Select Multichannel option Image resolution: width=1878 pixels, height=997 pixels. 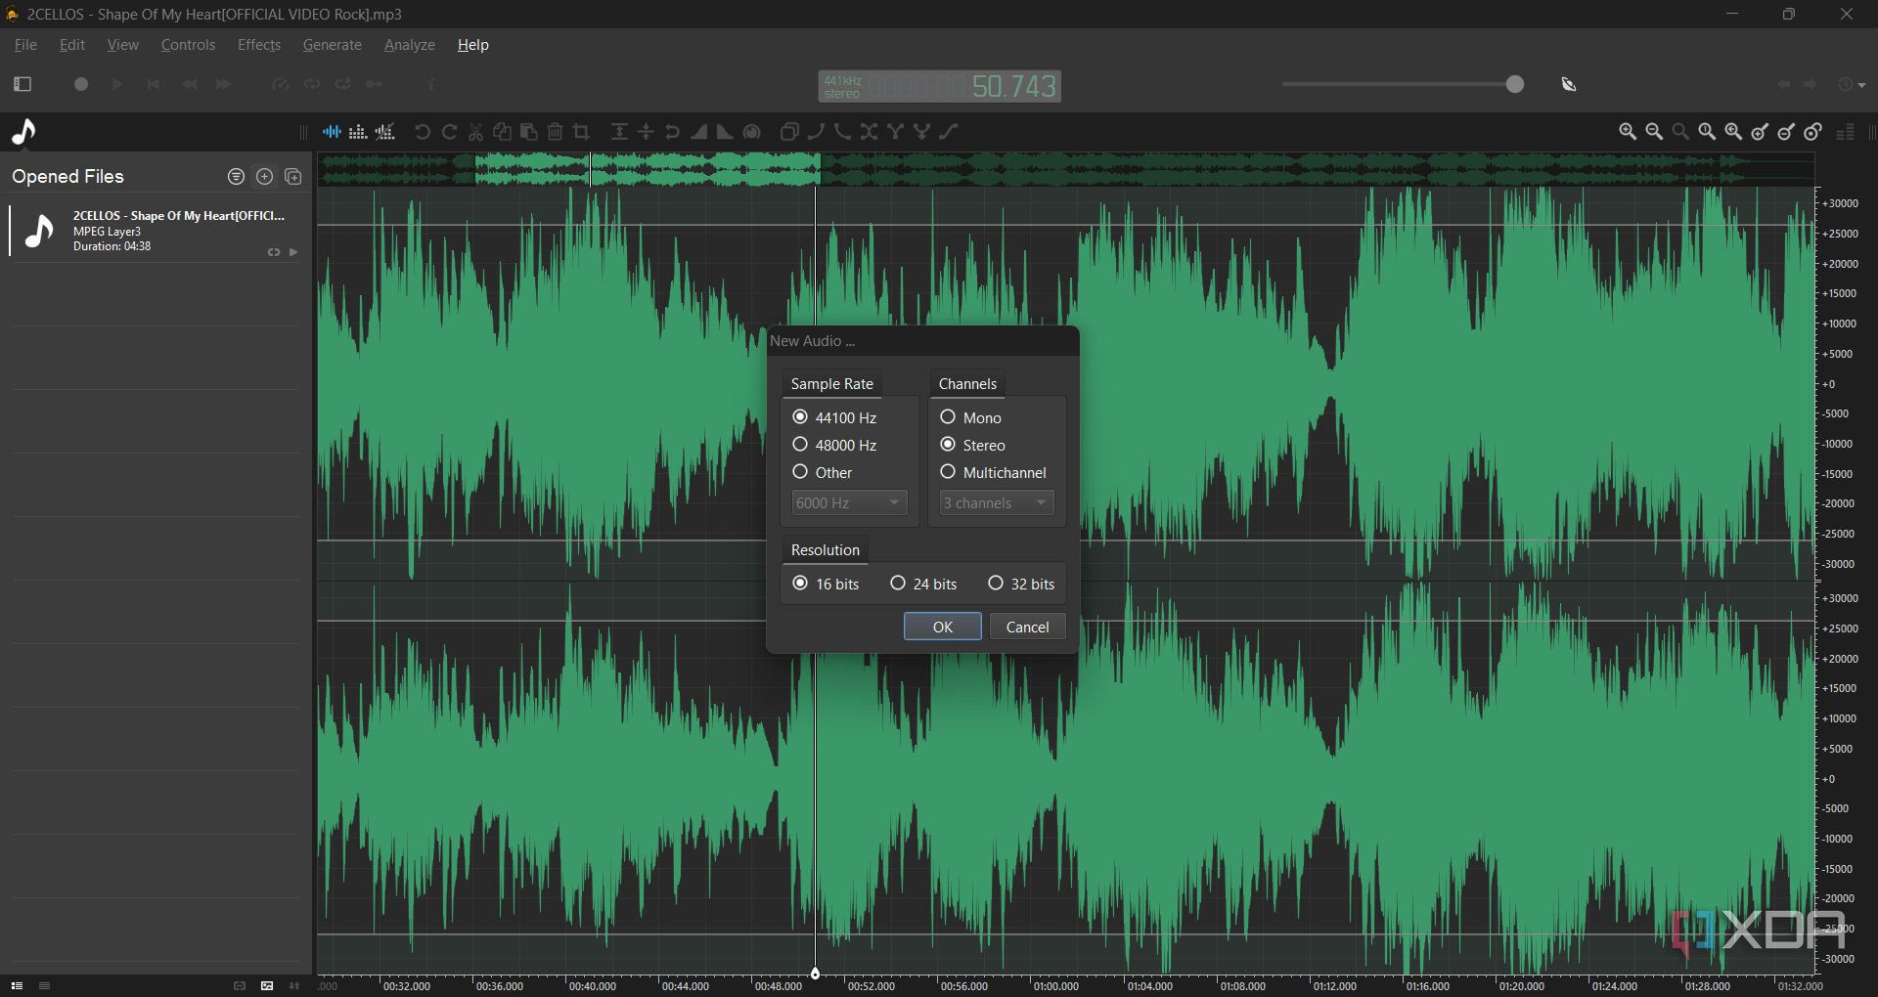click(994, 472)
